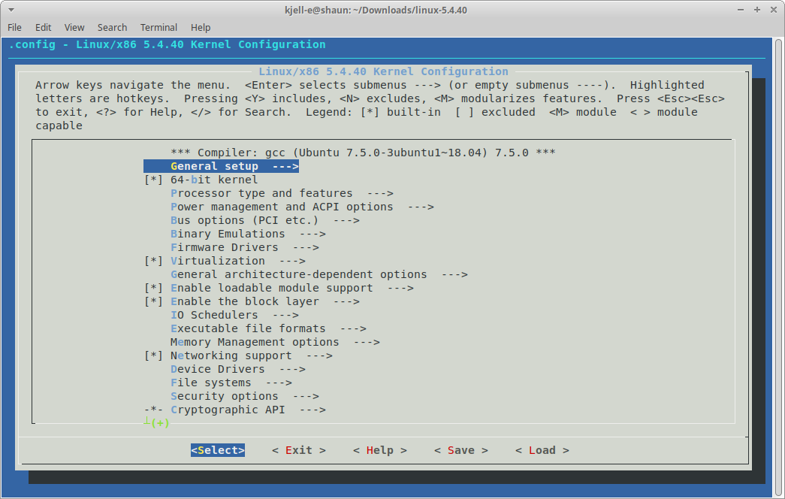Expand the Device Drivers submenu
The height and width of the screenshot is (499, 785).
237,369
